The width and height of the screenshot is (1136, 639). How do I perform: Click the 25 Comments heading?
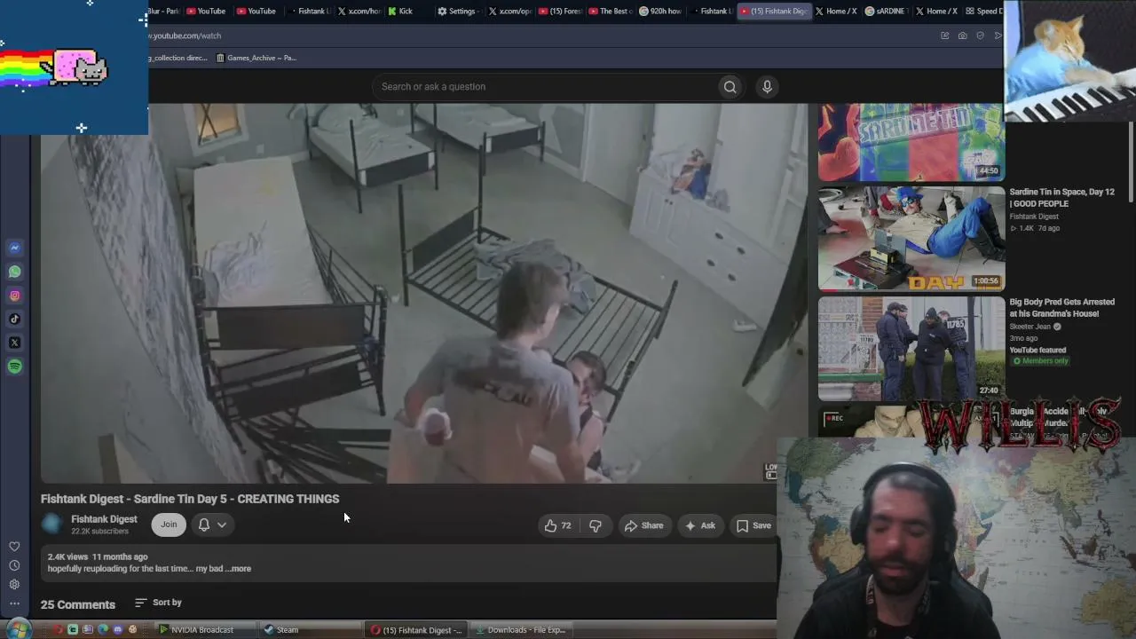click(78, 604)
